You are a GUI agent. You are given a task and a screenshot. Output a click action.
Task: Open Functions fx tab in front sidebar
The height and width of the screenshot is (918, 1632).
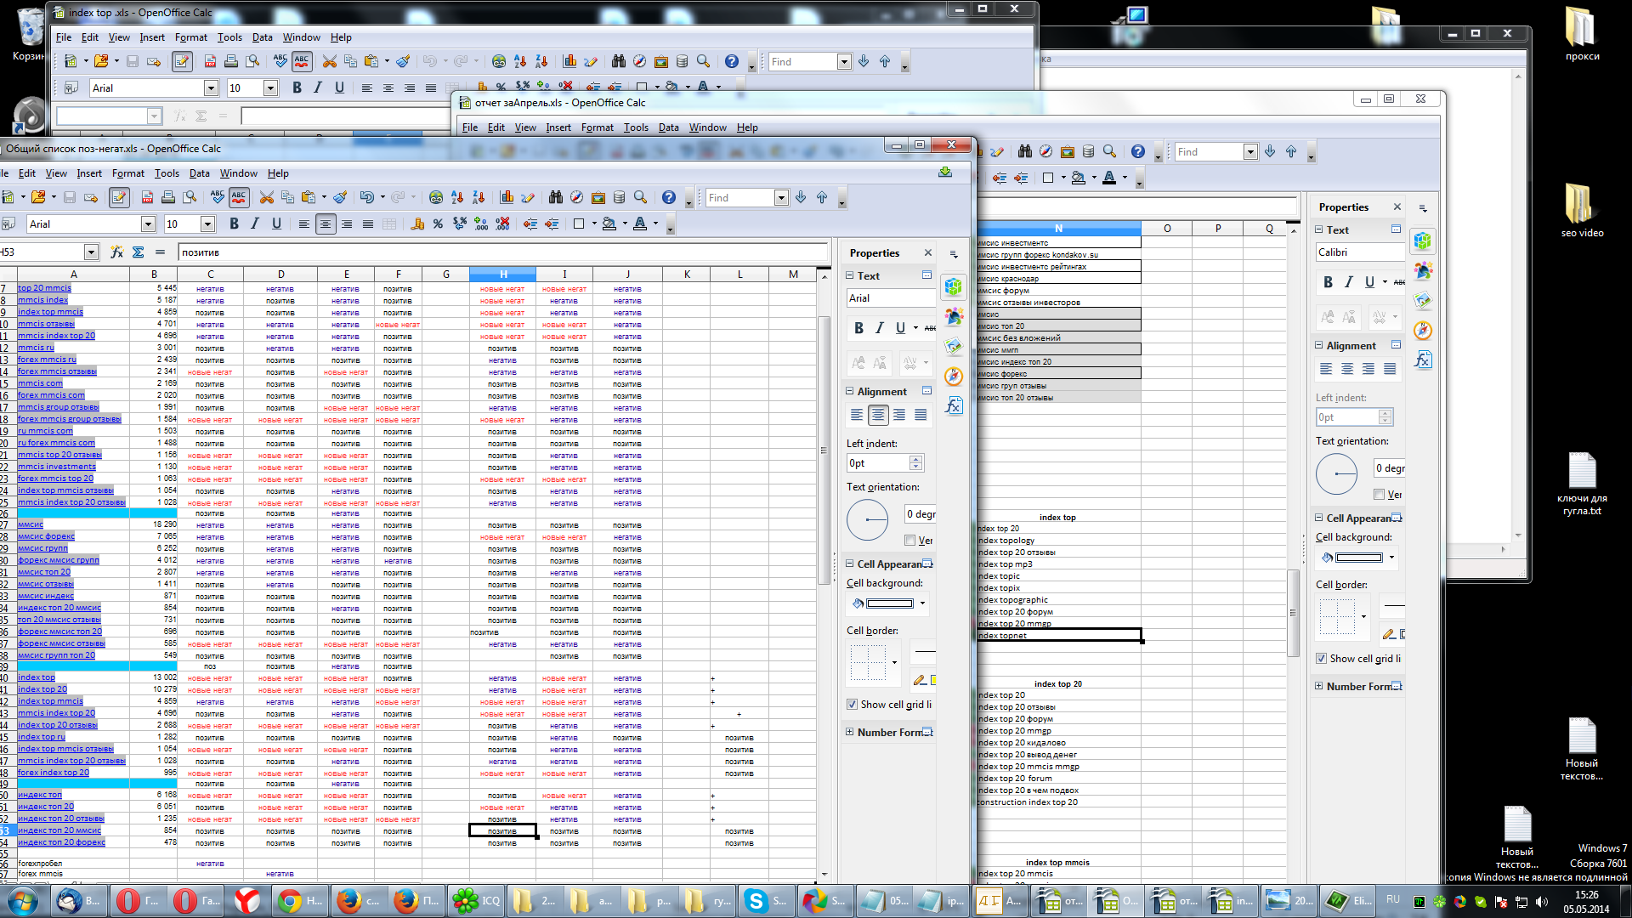tap(954, 405)
